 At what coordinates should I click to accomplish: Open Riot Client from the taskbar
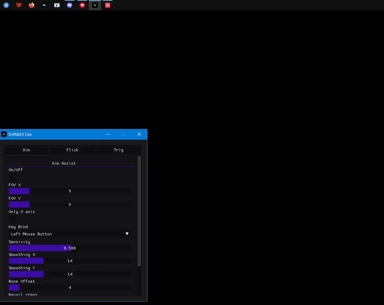82,5
